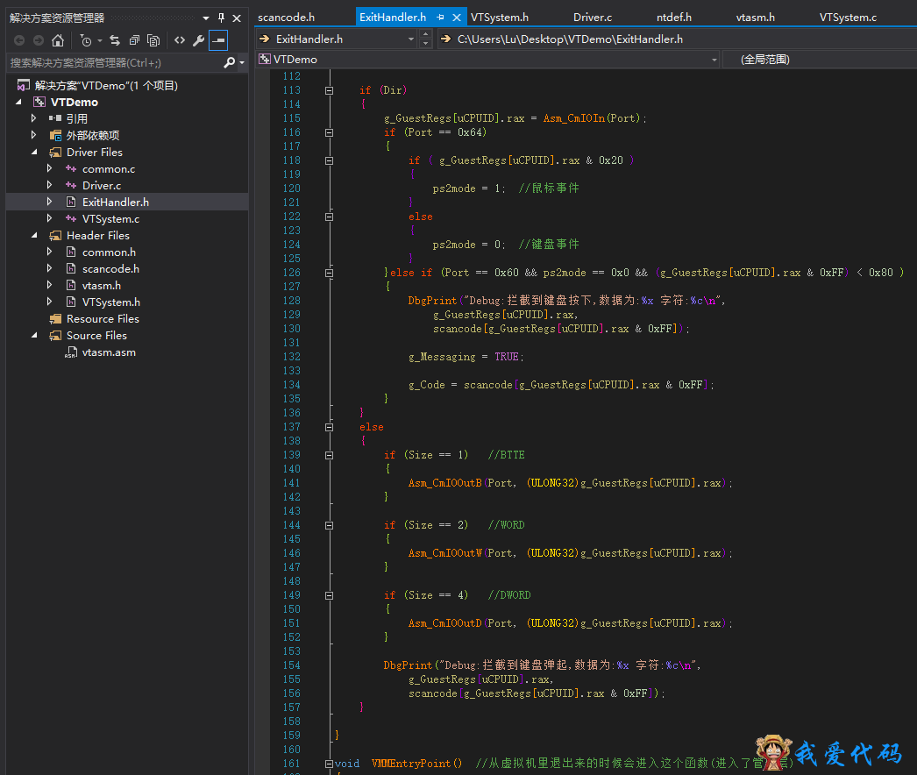
Task: Collapse the VTDemo project node arrow
Action: (x=19, y=102)
